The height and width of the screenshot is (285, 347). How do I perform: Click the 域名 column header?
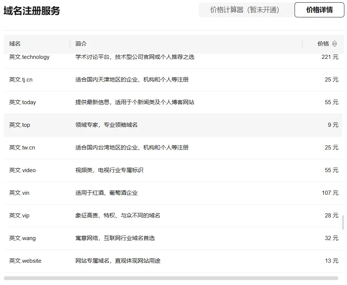[x=15, y=44]
